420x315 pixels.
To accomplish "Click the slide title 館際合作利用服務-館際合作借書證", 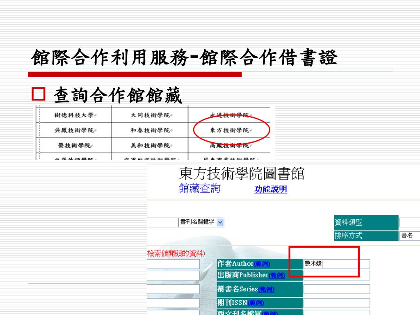I will pyautogui.click(x=184, y=57).
